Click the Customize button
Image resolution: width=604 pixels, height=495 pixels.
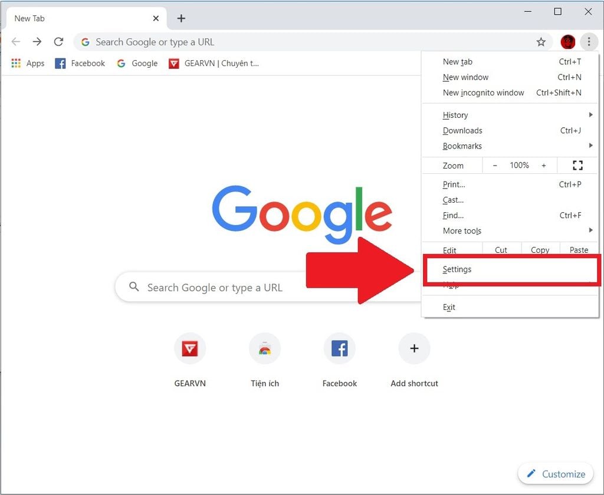tap(556, 474)
